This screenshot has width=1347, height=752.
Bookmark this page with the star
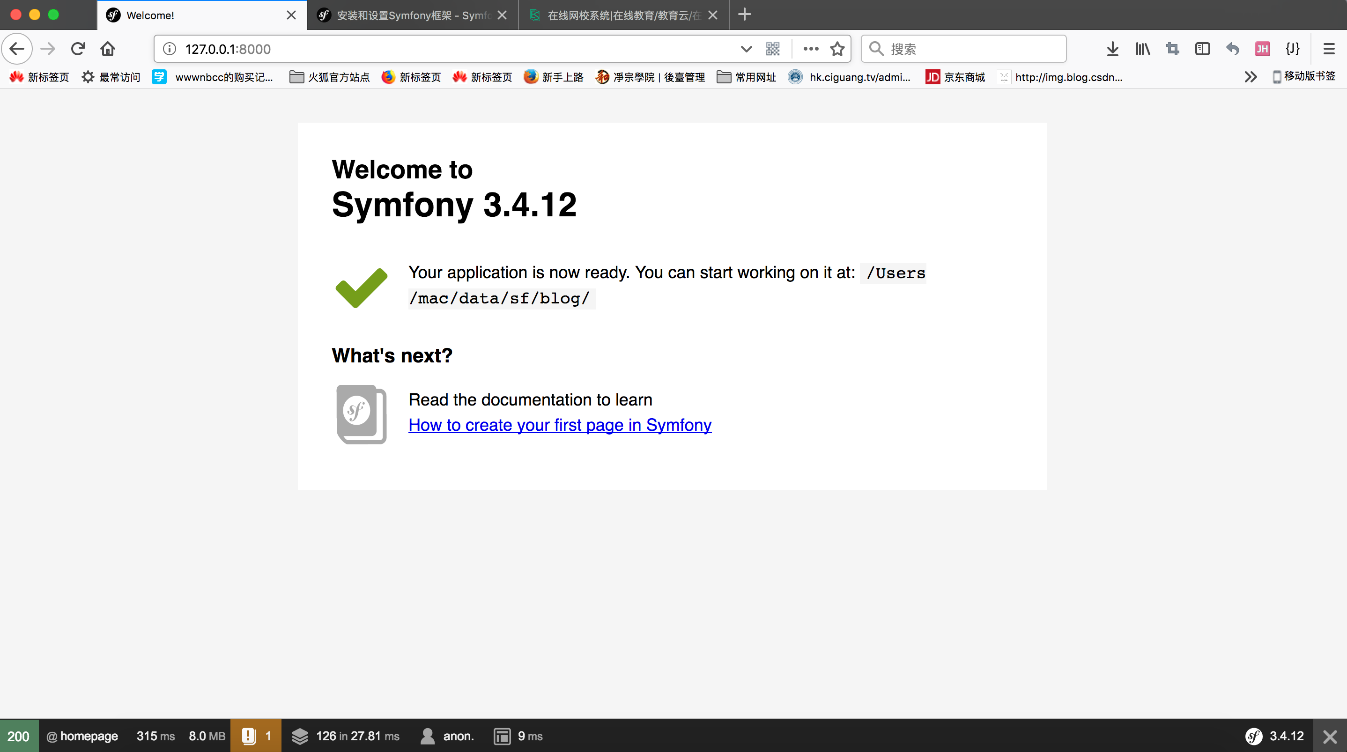pos(838,49)
